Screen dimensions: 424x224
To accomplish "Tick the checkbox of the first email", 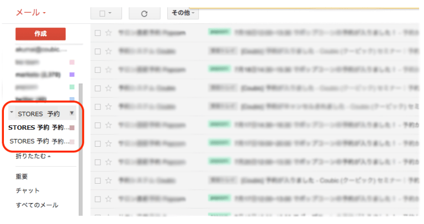I will pos(98,33).
